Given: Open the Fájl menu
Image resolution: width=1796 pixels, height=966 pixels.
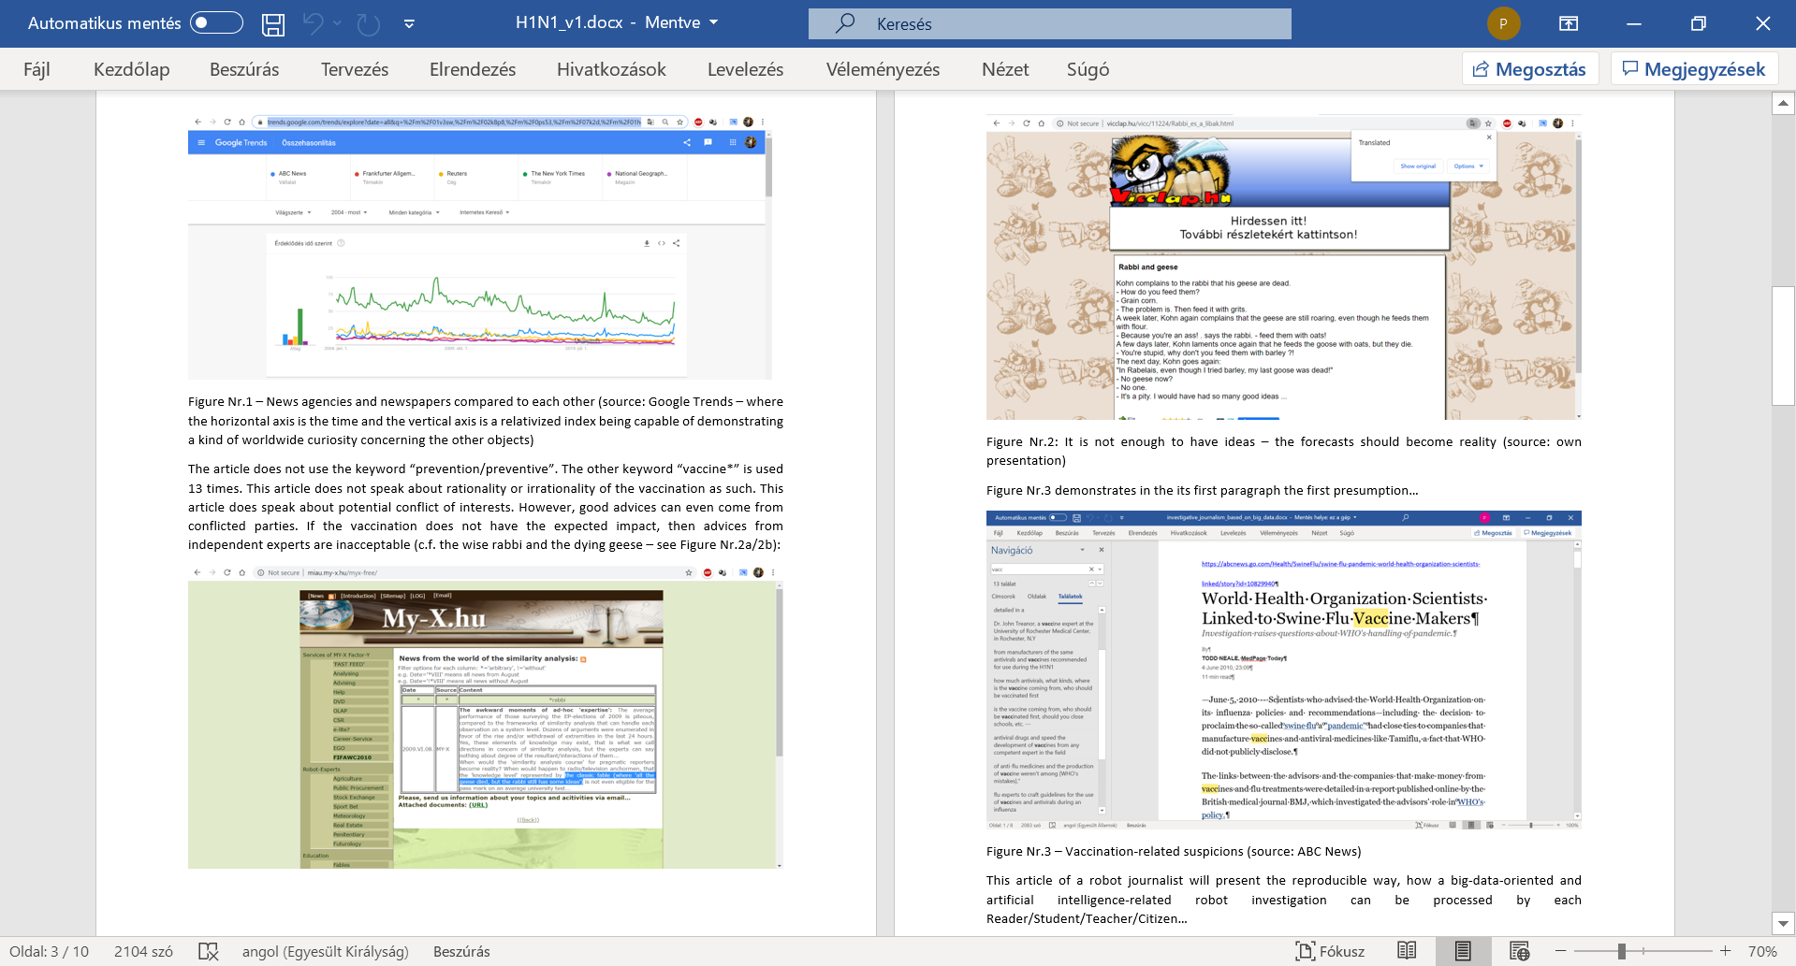Looking at the screenshot, I should (x=37, y=69).
